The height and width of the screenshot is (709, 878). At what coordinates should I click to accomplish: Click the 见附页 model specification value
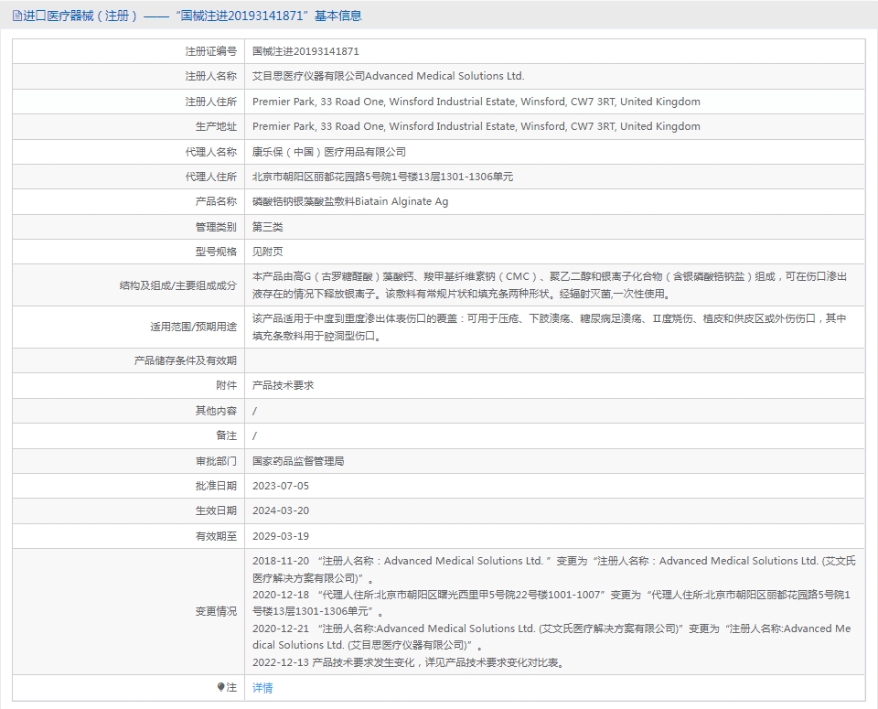[x=268, y=252]
